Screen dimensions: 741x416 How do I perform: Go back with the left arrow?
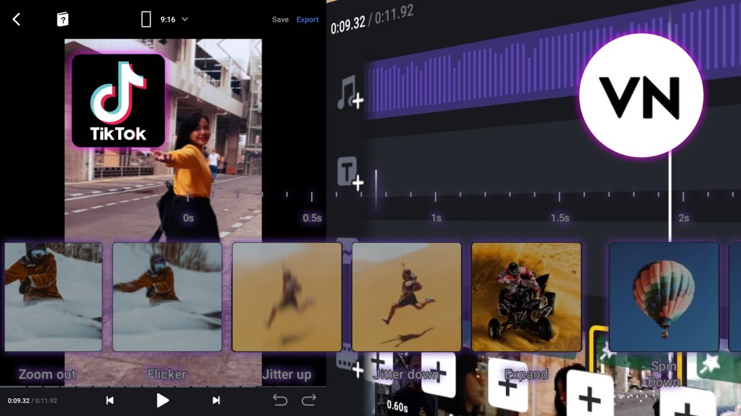[x=16, y=20]
